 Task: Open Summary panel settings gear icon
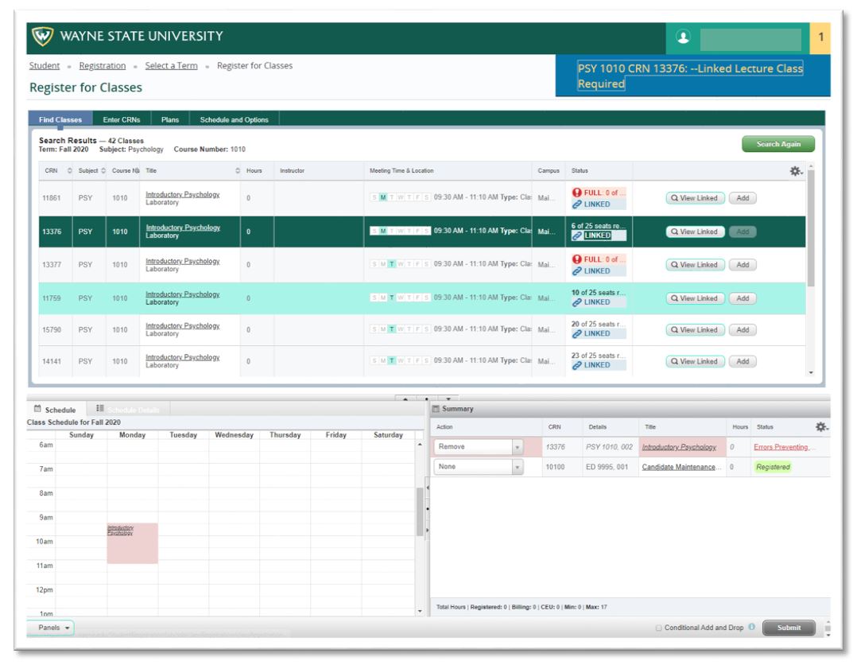(x=821, y=427)
